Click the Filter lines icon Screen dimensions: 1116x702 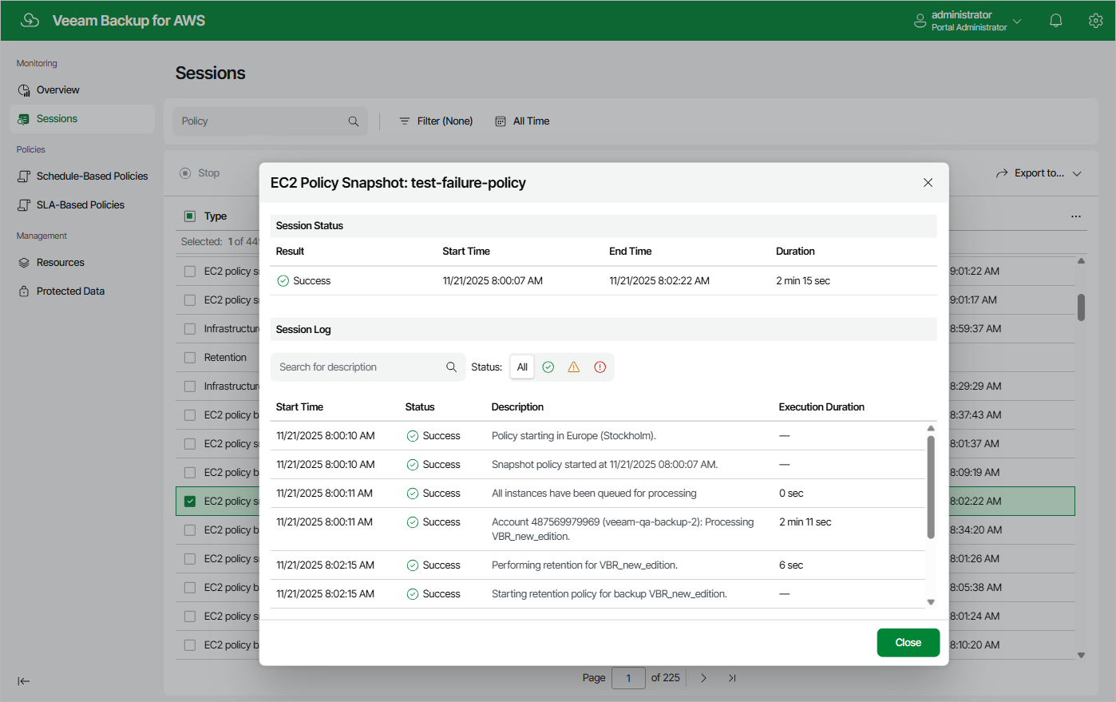(405, 121)
